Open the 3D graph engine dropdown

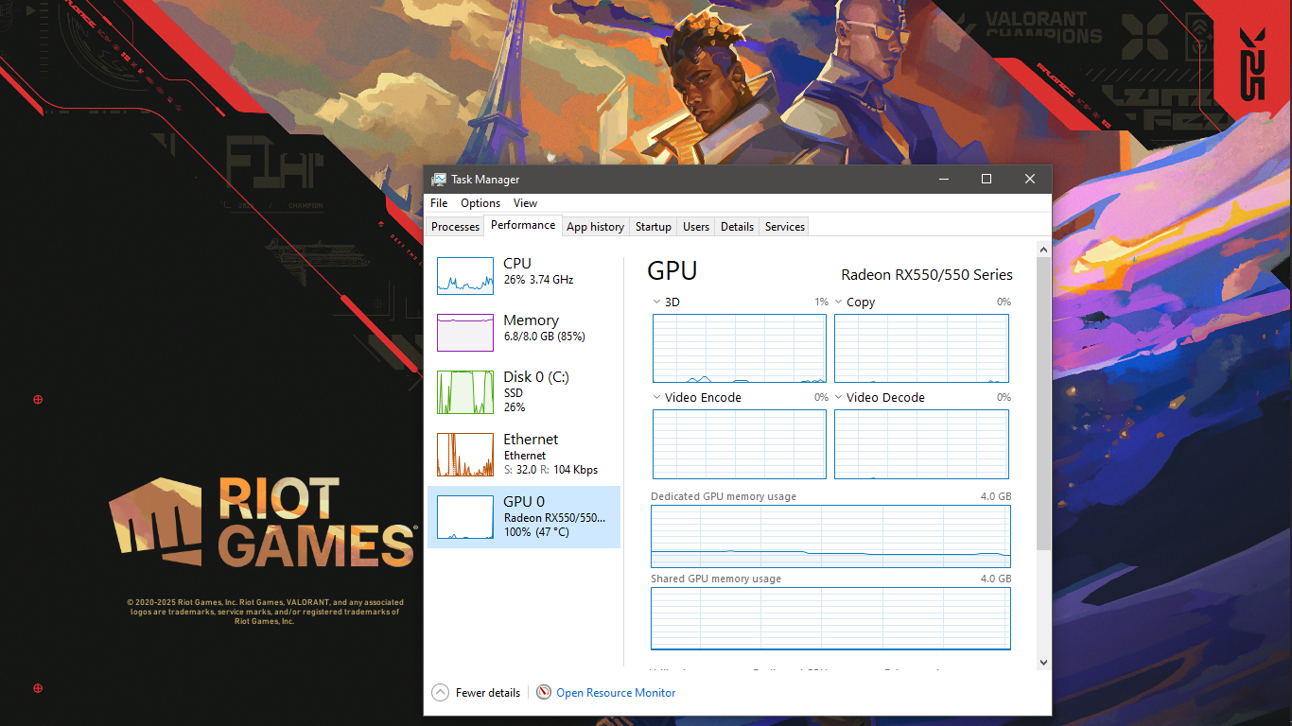[x=657, y=302]
